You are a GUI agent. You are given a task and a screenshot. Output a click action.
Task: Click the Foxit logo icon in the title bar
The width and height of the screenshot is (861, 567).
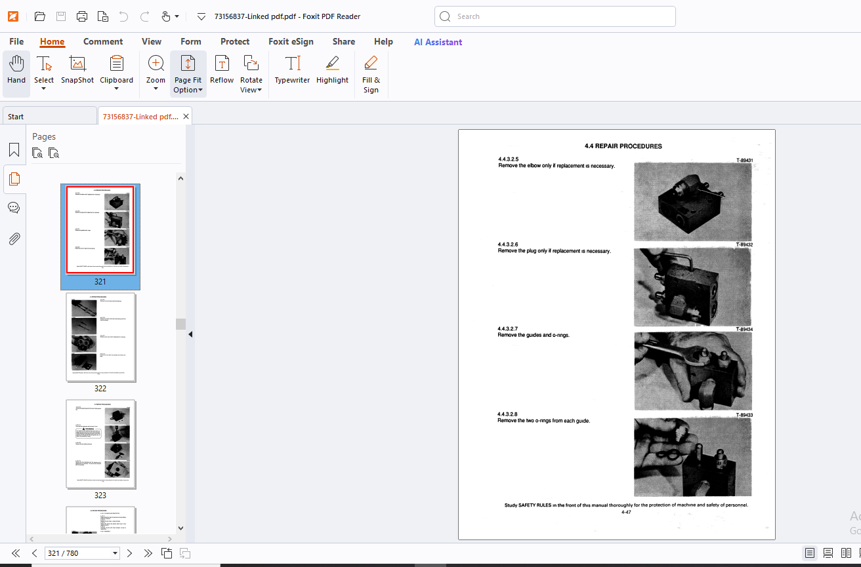[13, 16]
